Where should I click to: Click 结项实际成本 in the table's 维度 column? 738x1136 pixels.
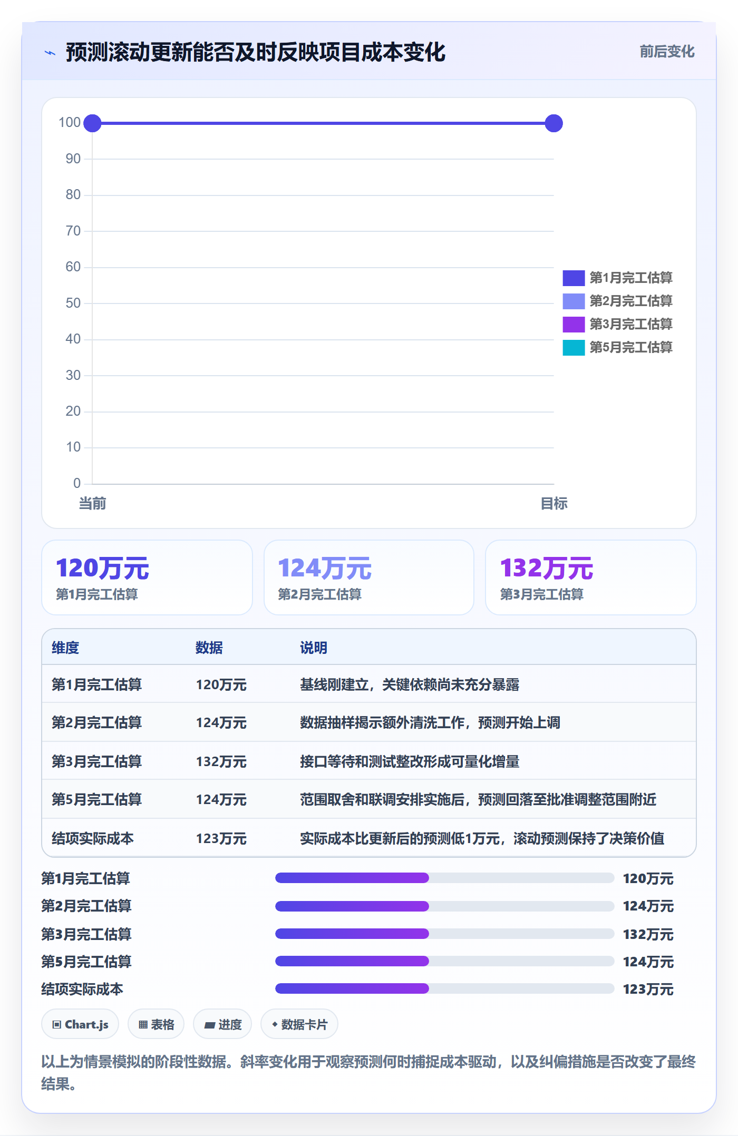pyautogui.click(x=93, y=838)
